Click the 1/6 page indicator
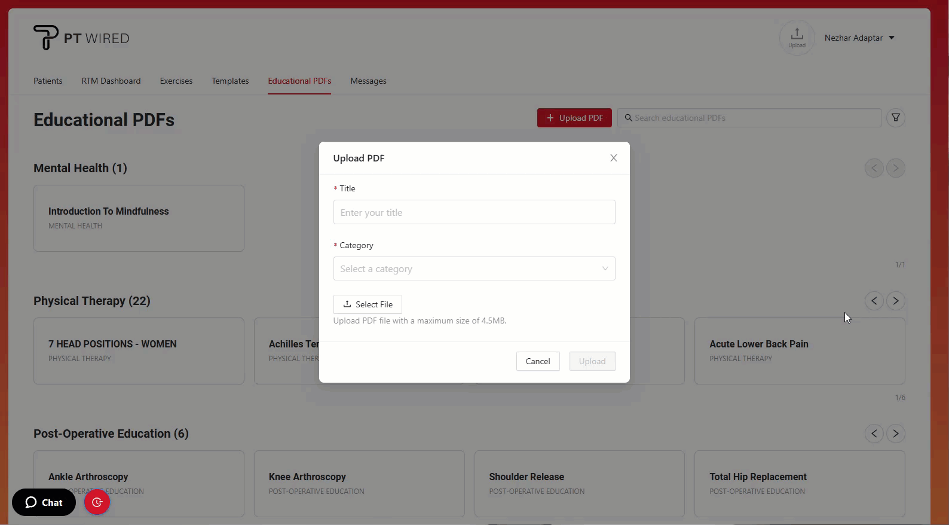Screen dimensions: 949x525 coord(900,397)
